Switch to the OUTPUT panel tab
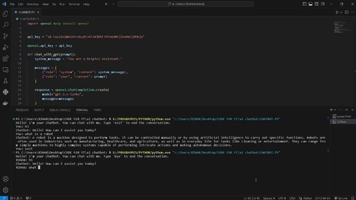The image size is (356, 200). point(39,110)
